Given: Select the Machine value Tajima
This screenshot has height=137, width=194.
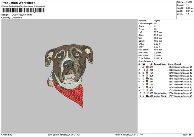Looking at the screenshot, I should 157,20.
